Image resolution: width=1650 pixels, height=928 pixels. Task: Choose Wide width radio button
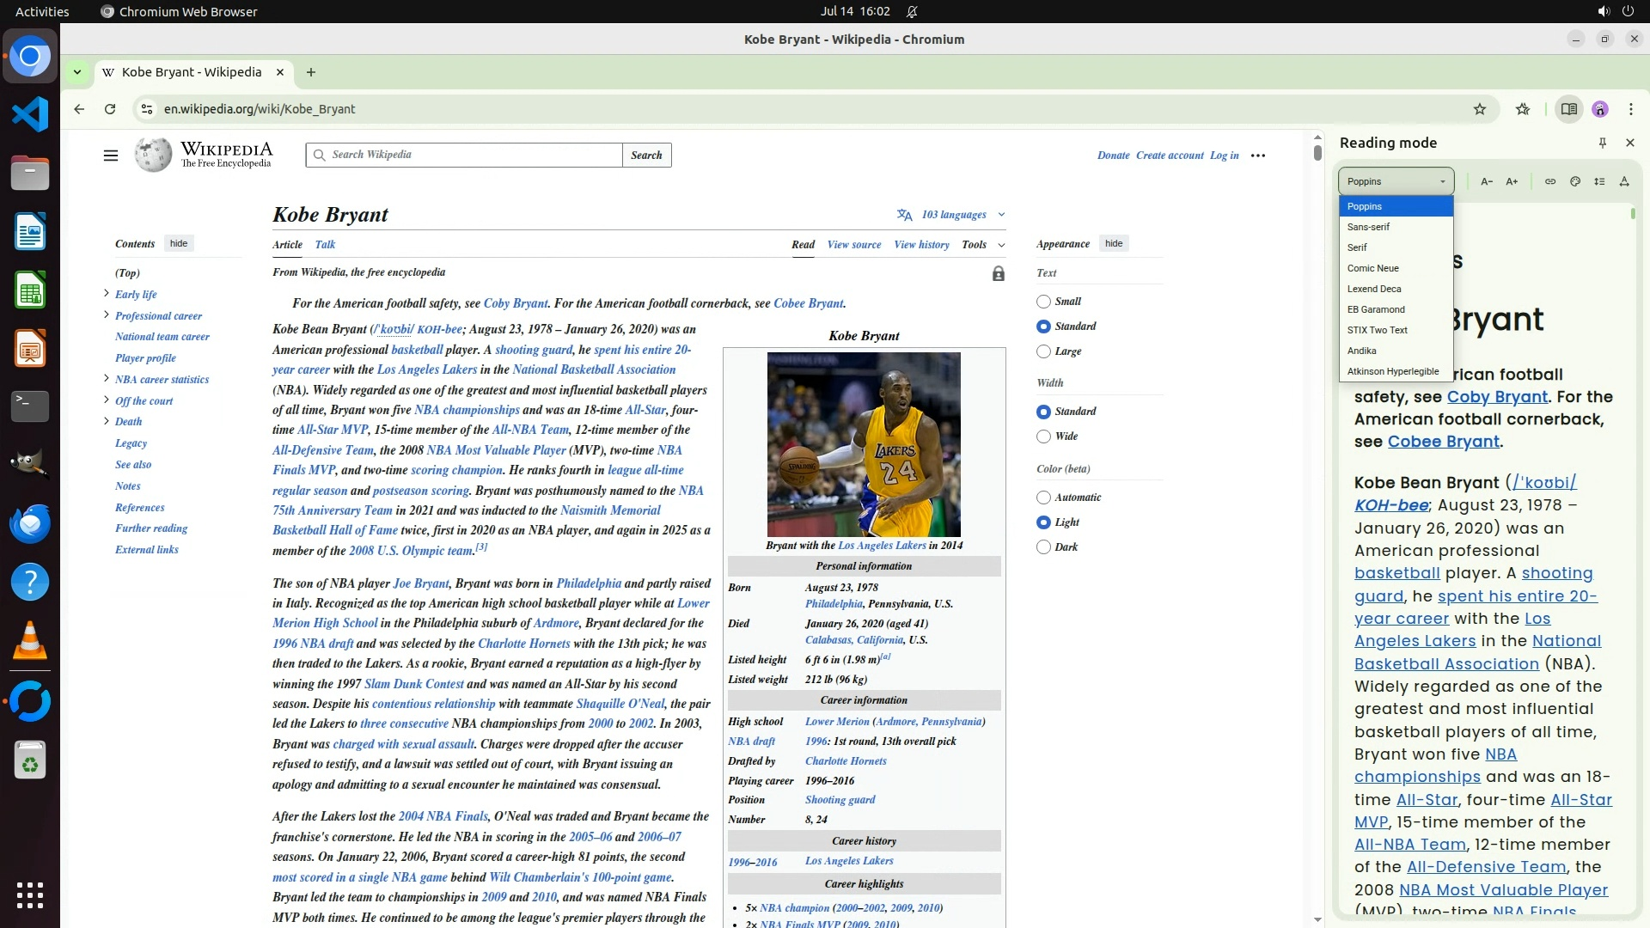[x=1043, y=437]
